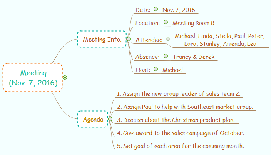The width and height of the screenshot is (271, 155).
Task: Select the Meeting (Nov. 7, 2016) central topic
Action: [x=33, y=77]
